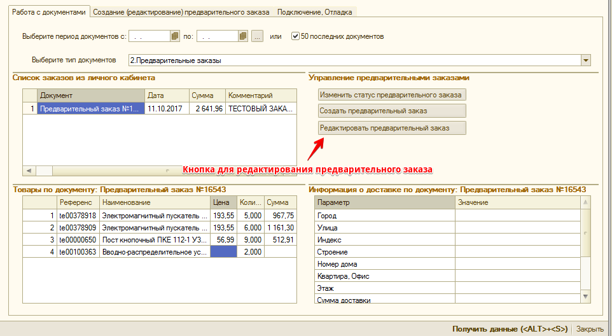Sort goods table by Цена column header
Viewport: 612px width, 336px height.
(x=223, y=202)
